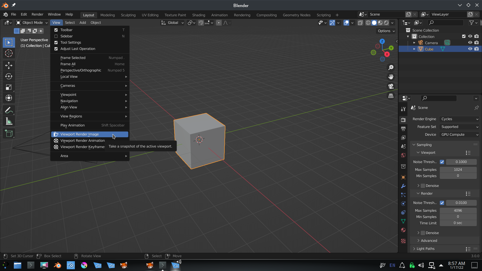Open the Render Properties tab
This screenshot has width=482, height=271.
coord(403,120)
